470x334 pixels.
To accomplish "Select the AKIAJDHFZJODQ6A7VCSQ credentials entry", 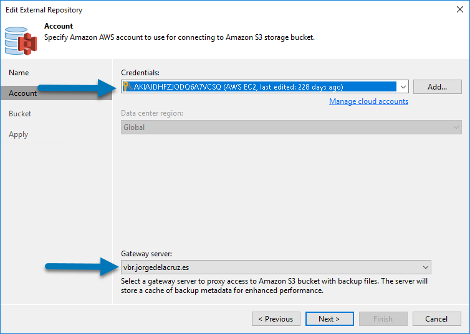I will pos(259,86).
